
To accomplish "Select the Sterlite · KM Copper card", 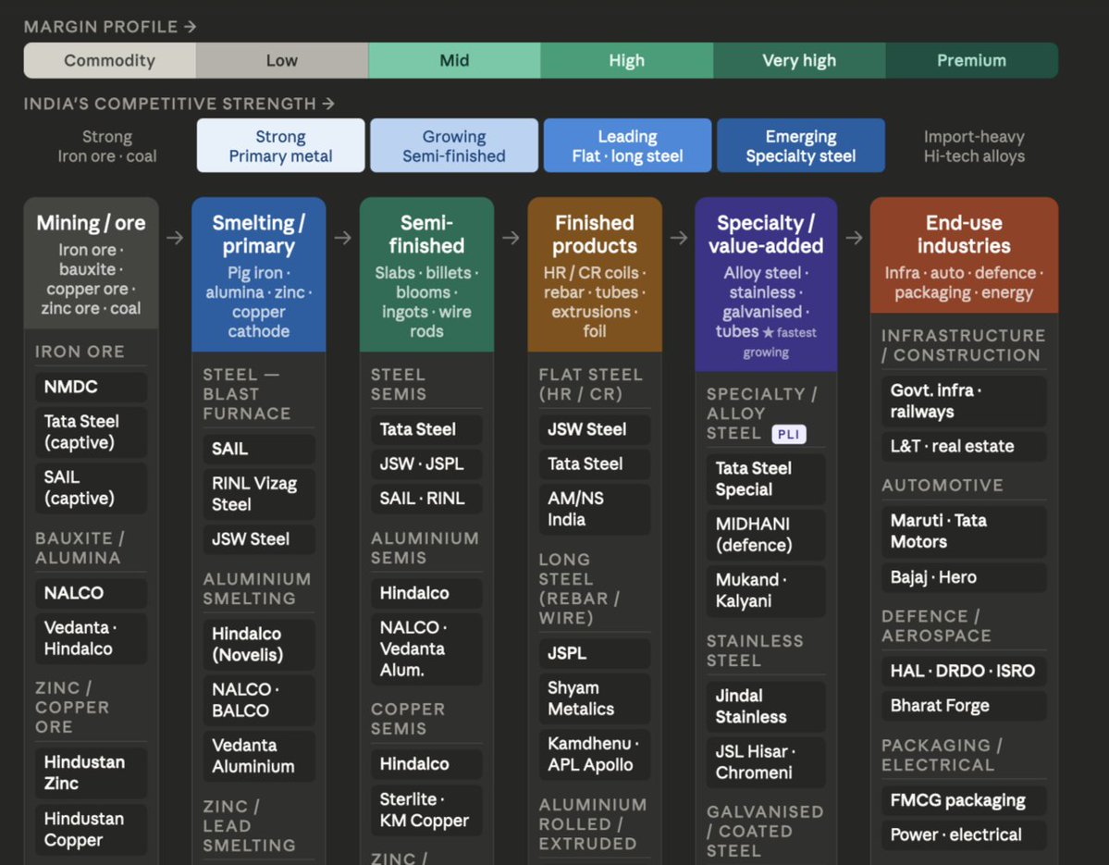I will 426,810.
